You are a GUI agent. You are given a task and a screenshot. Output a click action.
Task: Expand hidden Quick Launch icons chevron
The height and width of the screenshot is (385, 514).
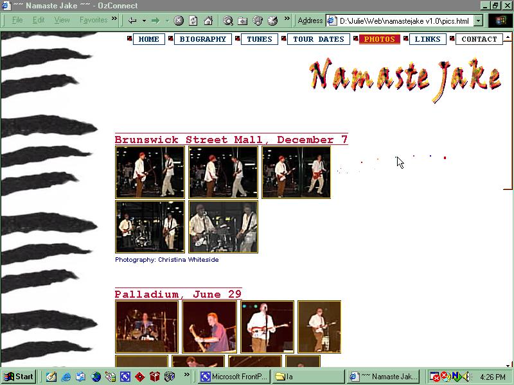(x=188, y=374)
